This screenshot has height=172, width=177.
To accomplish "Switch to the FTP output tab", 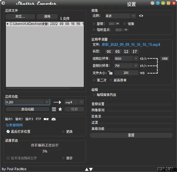I will click(38, 119).
